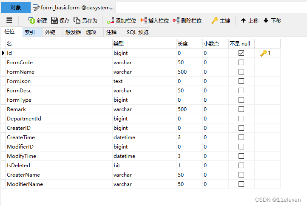
Task: Click the datetime type cell of CreateTime
Action: pos(145,137)
